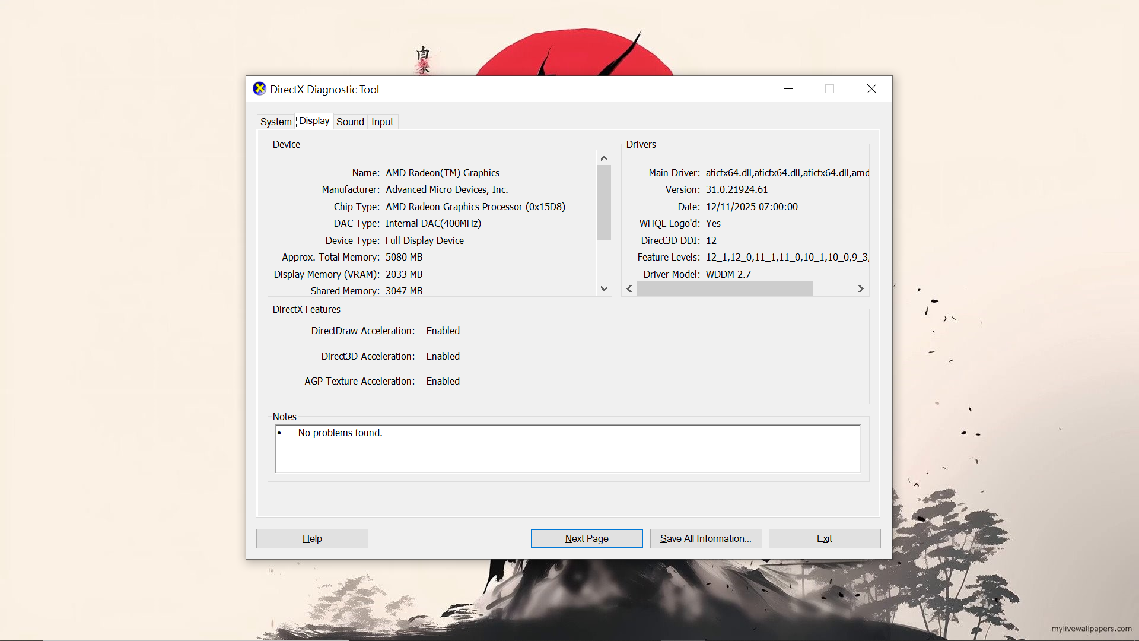1139x641 pixels.
Task: Click Device list scroll down arrow
Action: 604,289
